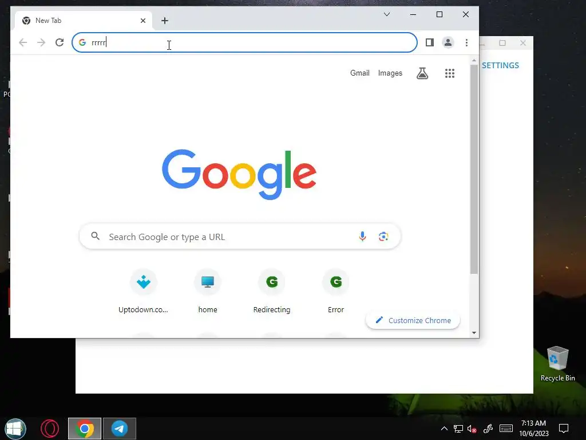
Task: Open Search Labs flask icon
Action: point(422,73)
